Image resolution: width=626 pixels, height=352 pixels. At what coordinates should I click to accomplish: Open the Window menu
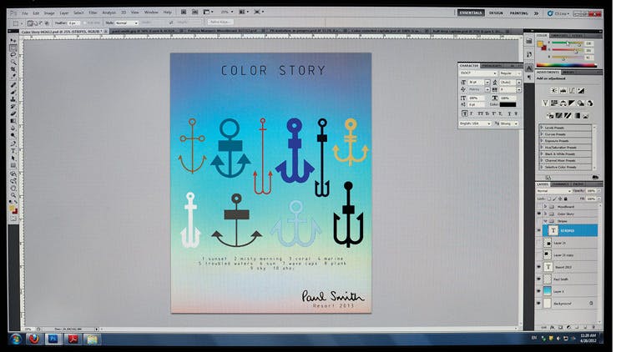click(151, 13)
